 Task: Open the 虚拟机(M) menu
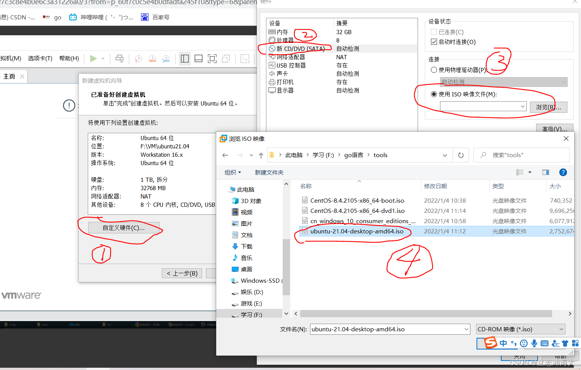[11, 58]
